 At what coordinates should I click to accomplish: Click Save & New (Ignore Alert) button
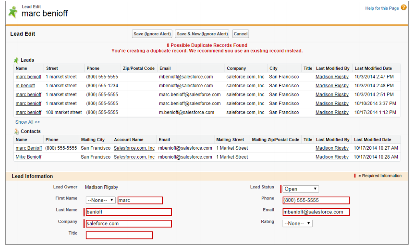click(202, 34)
